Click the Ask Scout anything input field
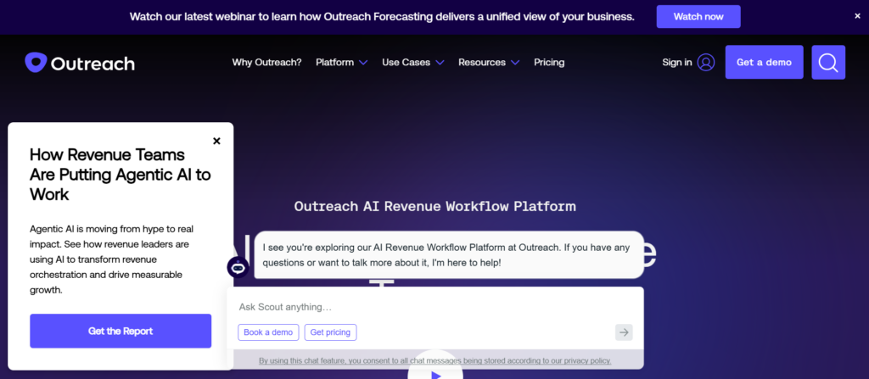 pyautogui.click(x=424, y=307)
